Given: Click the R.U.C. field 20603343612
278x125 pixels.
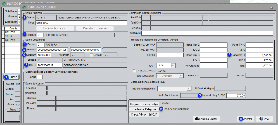Looking at the screenshot, I should click(x=49, y=65).
